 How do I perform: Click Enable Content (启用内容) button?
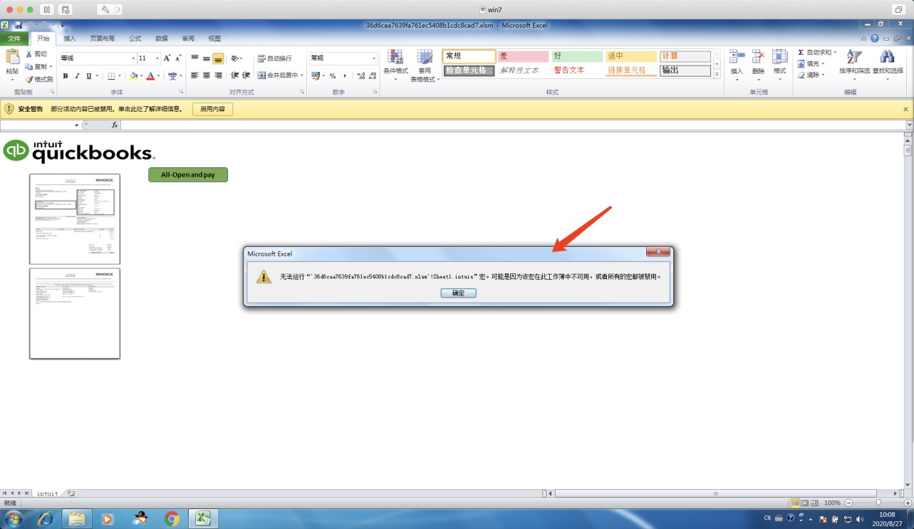tap(212, 109)
